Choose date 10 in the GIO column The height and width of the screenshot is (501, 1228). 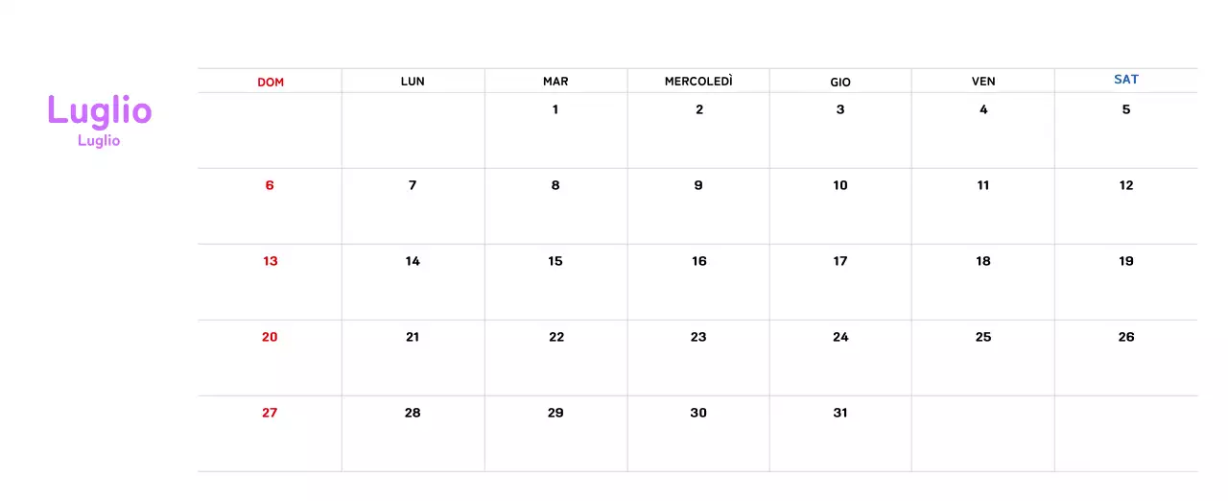pos(840,185)
